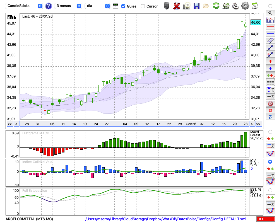Screen dimensions: 279x223
Task: Open the 3 mesos period dropdown
Action: (68, 6)
